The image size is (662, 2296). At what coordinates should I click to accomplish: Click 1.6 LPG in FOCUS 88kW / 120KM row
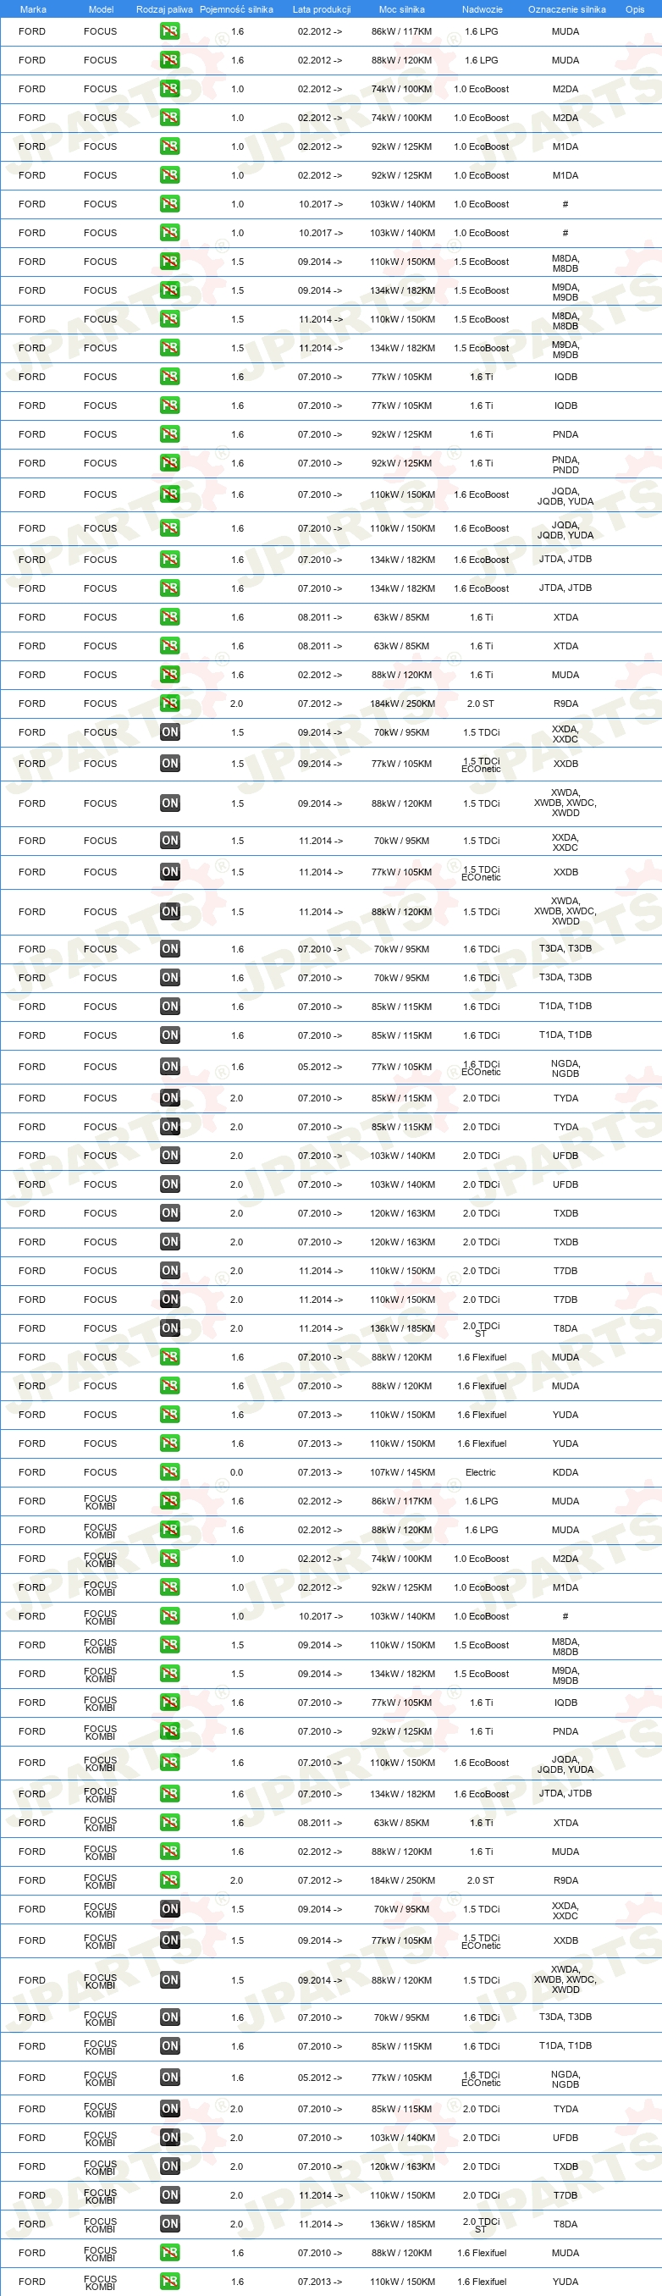point(481,61)
